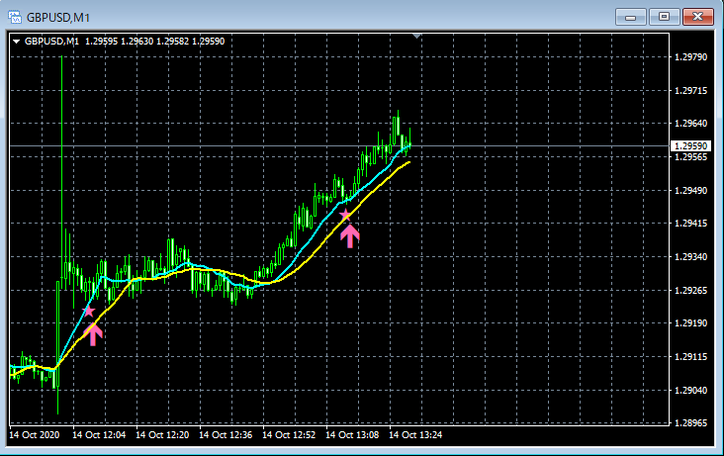
Task: Select the pink star near 12:04
Action: (89, 311)
